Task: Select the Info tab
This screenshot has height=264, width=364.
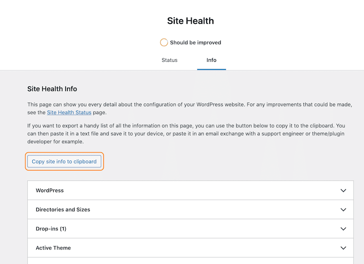Action: click(x=211, y=60)
